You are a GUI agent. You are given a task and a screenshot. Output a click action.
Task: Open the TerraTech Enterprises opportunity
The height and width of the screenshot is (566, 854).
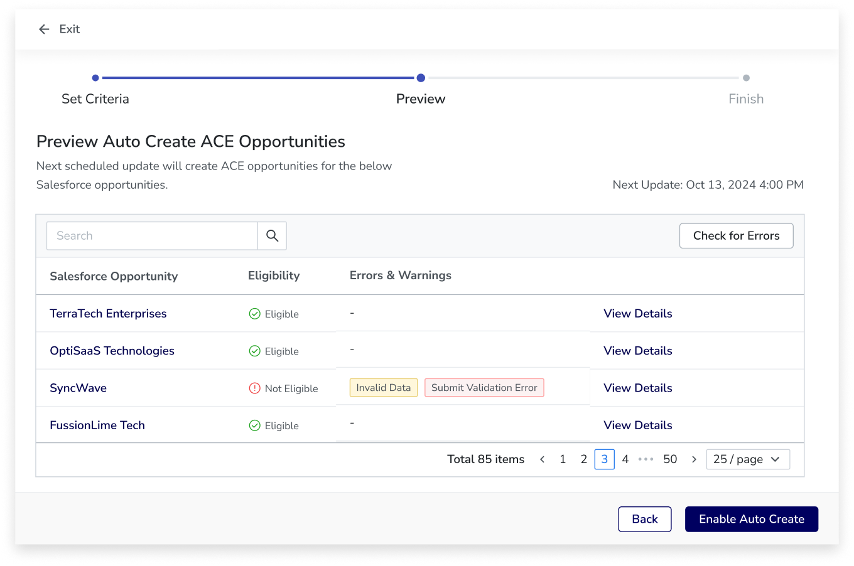click(107, 314)
